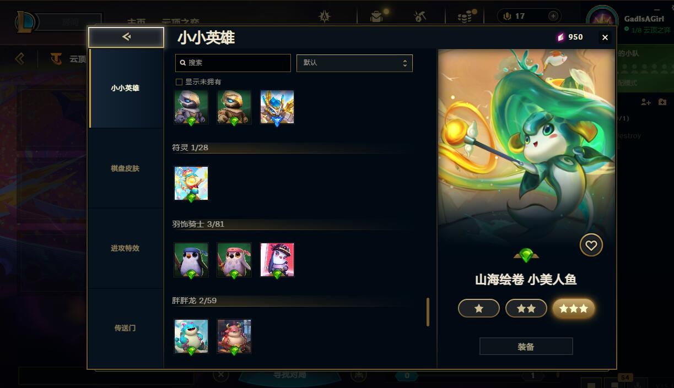
Task: Click the dropdown arrows on sort box
Action: [x=405, y=63]
